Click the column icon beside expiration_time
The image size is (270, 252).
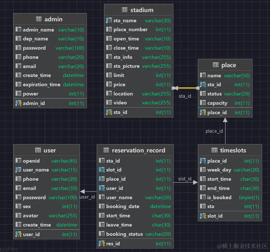coord(18,84)
